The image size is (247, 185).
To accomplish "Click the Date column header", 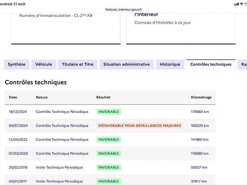I will click(x=13, y=97).
